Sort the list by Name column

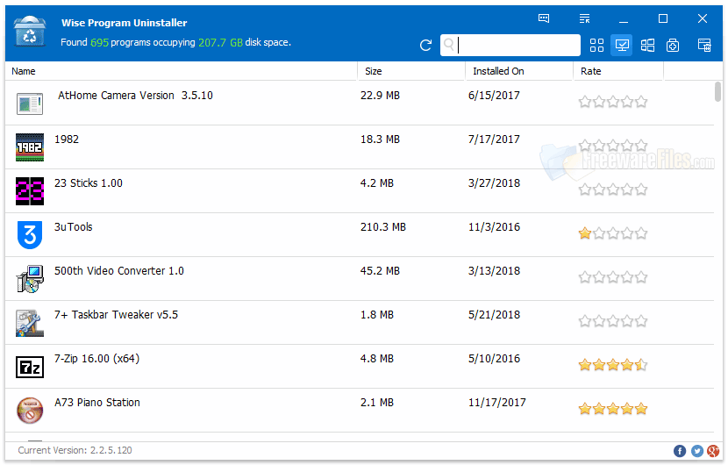(181, 71)
